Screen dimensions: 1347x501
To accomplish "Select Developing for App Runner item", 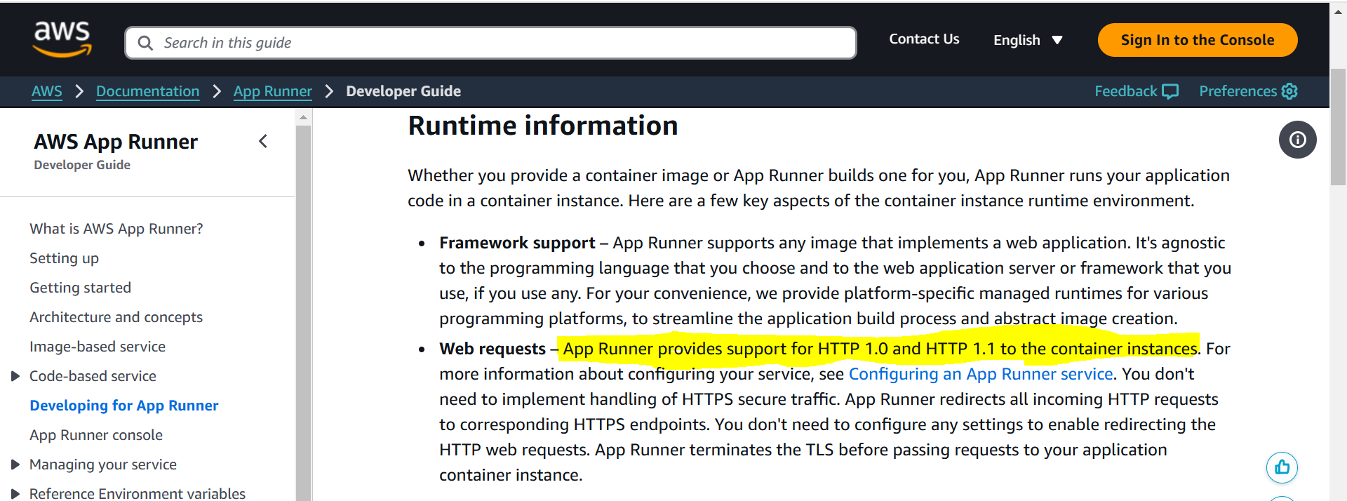I will [x=123, y=406].
